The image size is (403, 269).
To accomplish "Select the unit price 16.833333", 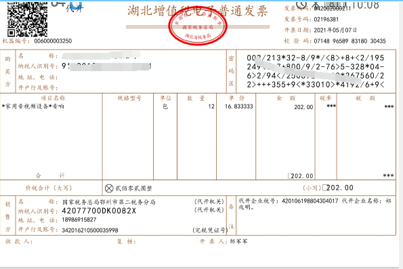I will click(239, 106).
